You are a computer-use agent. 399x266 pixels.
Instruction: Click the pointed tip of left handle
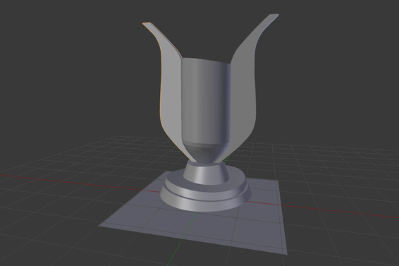coord(147,24)
